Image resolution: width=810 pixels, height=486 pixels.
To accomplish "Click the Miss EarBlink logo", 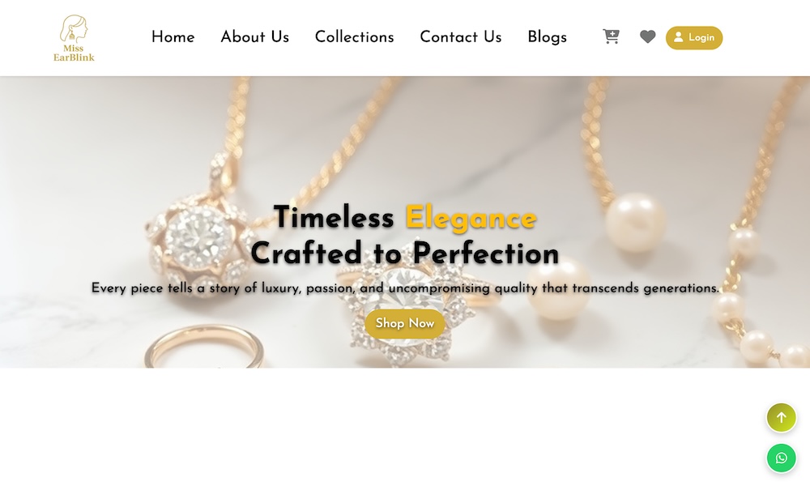I will pyautogui.click(x=74, y=38).
